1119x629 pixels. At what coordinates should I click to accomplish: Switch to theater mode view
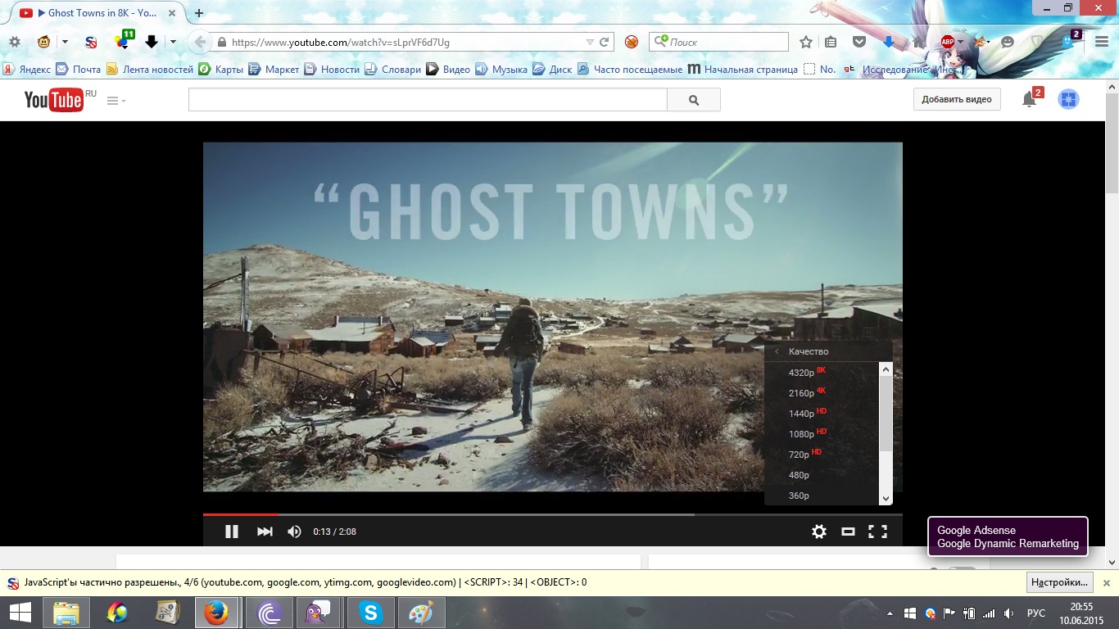point(849,532)
